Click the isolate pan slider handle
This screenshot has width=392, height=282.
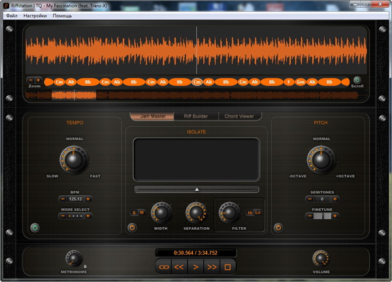(197, 189)
